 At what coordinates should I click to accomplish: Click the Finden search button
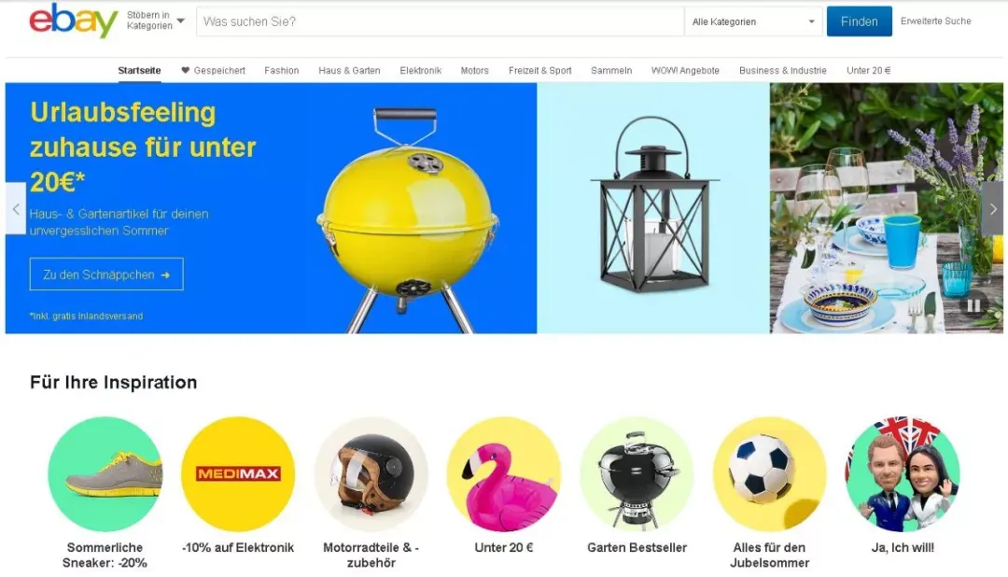(x=859, y=21)
